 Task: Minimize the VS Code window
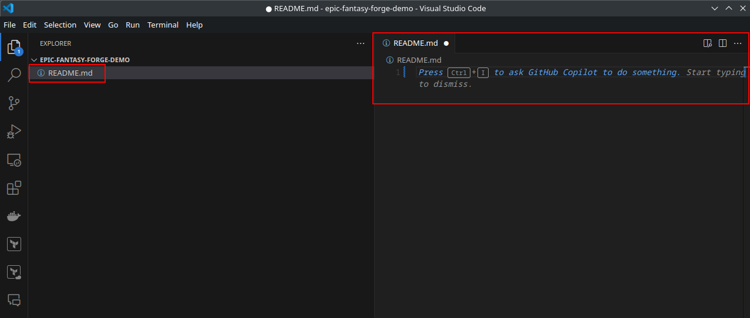click(715, 8)
